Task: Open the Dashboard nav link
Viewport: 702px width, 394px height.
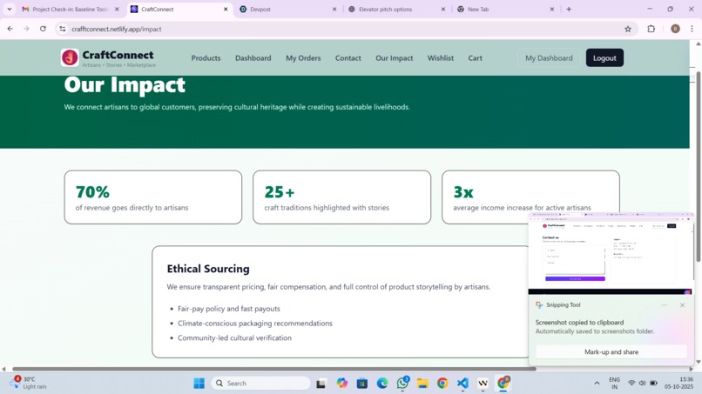Action: [253, 58]
